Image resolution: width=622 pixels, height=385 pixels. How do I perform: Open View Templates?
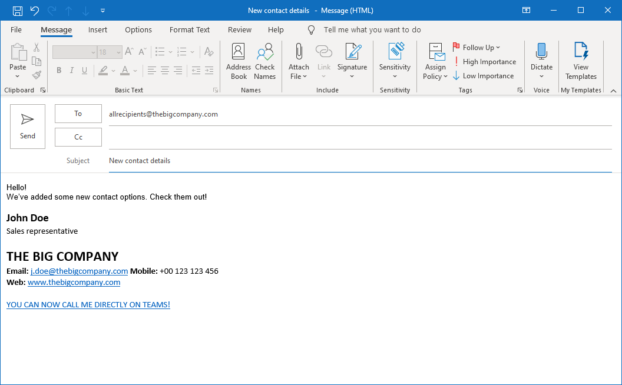click(581, 61)
